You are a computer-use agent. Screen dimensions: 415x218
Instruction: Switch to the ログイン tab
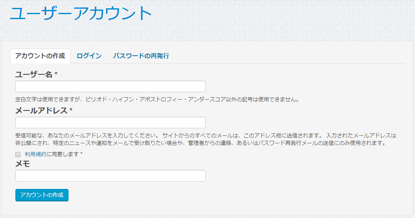tap(89, 56)
